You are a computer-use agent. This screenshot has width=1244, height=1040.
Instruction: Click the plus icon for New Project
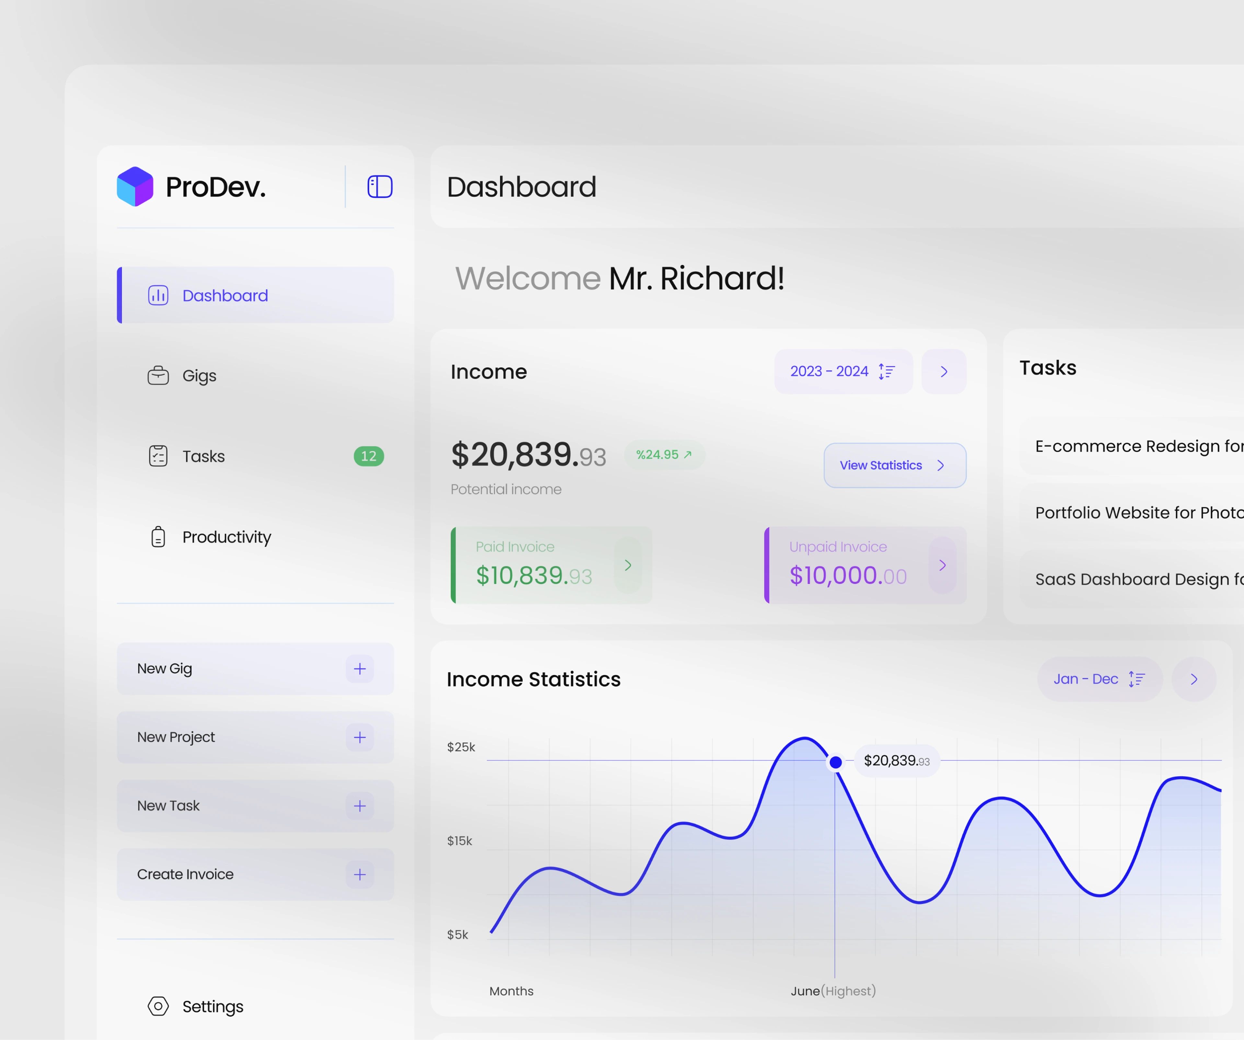point(360,738)
